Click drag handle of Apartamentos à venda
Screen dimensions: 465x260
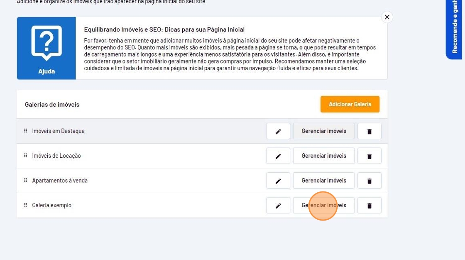tap(25, 180)
